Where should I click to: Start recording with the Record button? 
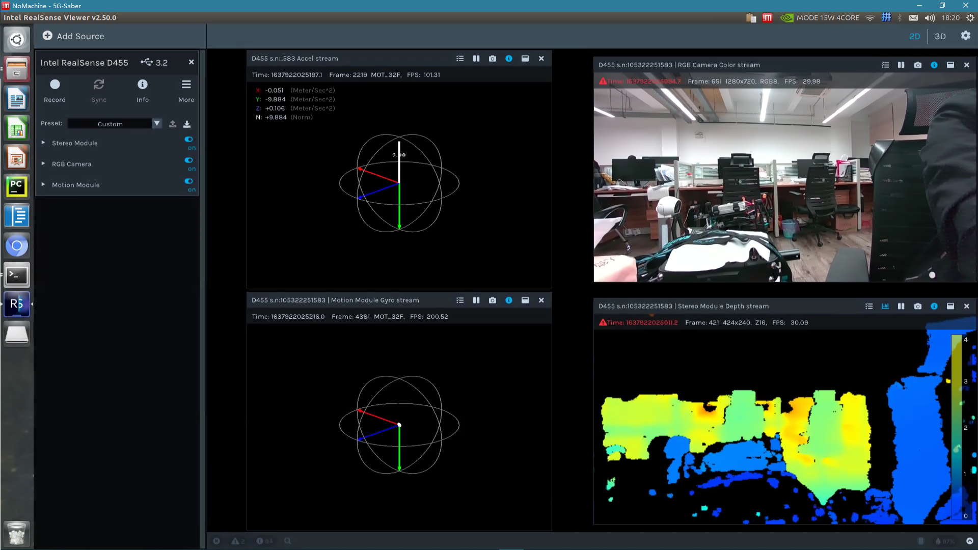point(55,85)
